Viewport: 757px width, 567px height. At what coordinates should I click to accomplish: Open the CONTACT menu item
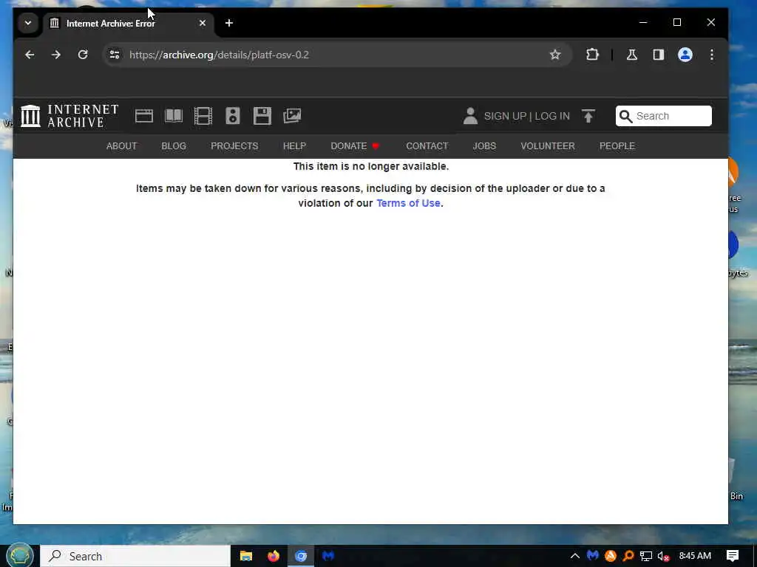tap(427, 146)
